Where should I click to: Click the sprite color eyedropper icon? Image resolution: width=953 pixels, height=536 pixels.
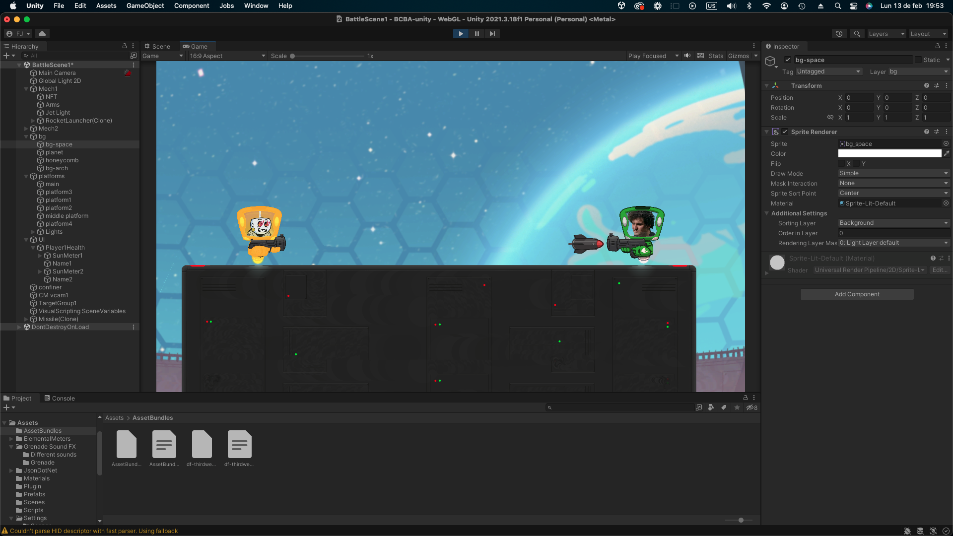pyautogui.click(x=947, y=154)
